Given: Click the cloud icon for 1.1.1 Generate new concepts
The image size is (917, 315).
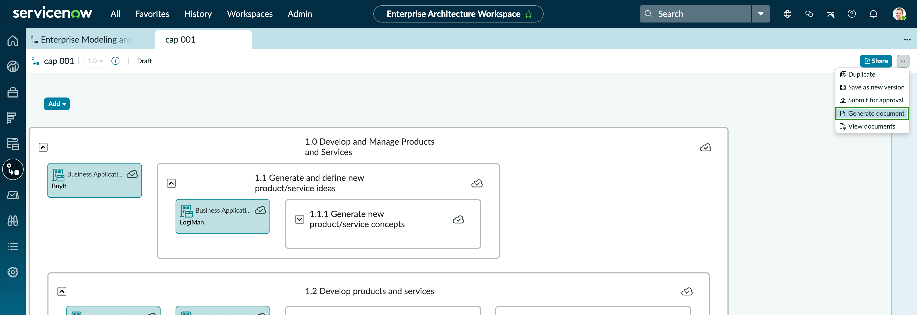Looking at the screenshot, I should [458, 219].
